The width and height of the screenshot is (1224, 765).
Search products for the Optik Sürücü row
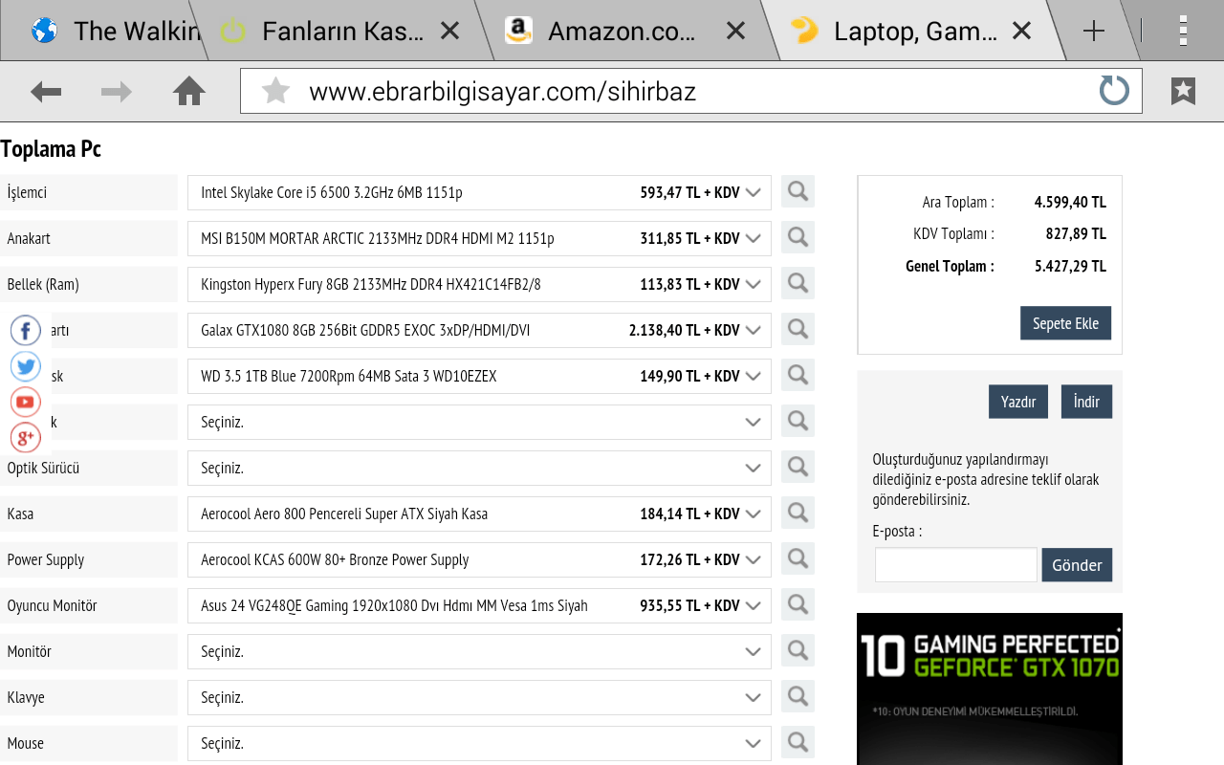pos(798,467)
